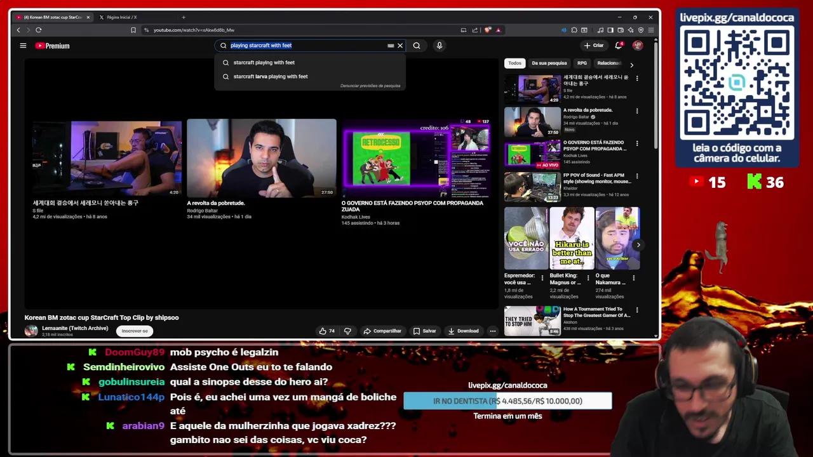Open the browser extensions puzzle icon
The width and height of the screenshot is (813, 457).
click(574, 30)
